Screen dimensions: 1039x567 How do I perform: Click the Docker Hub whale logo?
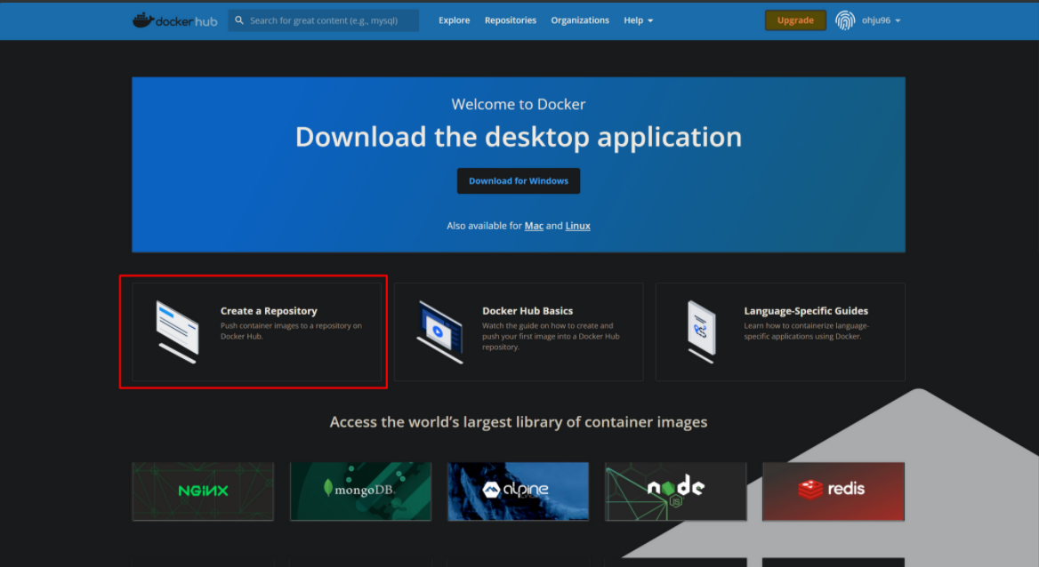175,20
